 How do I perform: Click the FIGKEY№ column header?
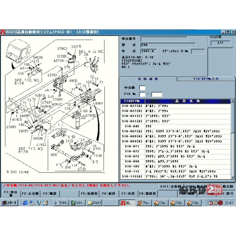pyautogui.click(x=132, y=101)
